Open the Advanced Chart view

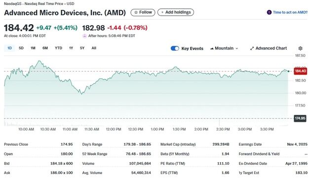pyautogui.click(x=269, y=48)
